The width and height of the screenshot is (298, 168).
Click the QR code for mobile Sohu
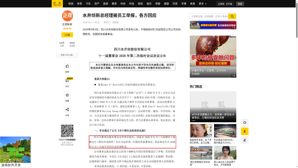pyautogui.click(x=67, y=131)
